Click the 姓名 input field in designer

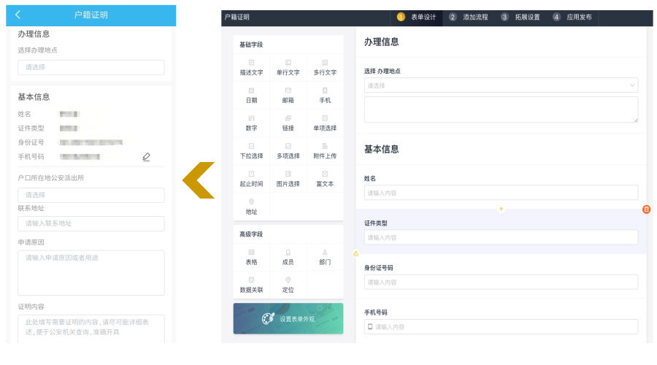[501, 193]
